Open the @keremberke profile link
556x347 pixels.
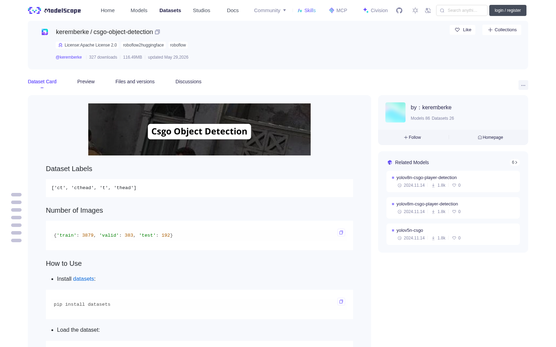coord(69,57)
